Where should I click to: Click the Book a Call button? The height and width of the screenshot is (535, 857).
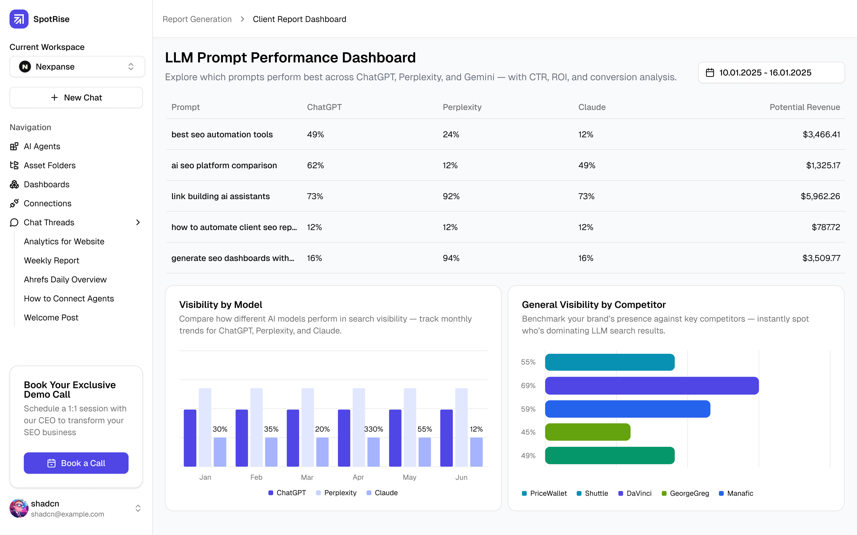tap(76, 463)
